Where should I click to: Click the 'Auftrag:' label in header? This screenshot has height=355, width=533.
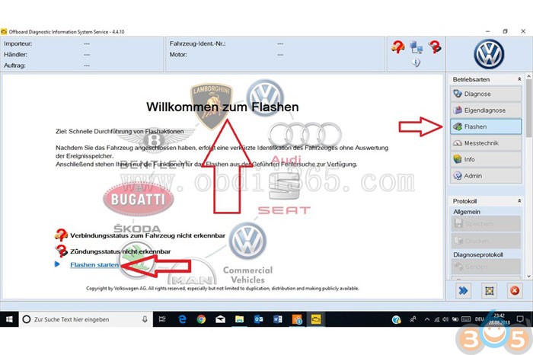tap(14, 66)
